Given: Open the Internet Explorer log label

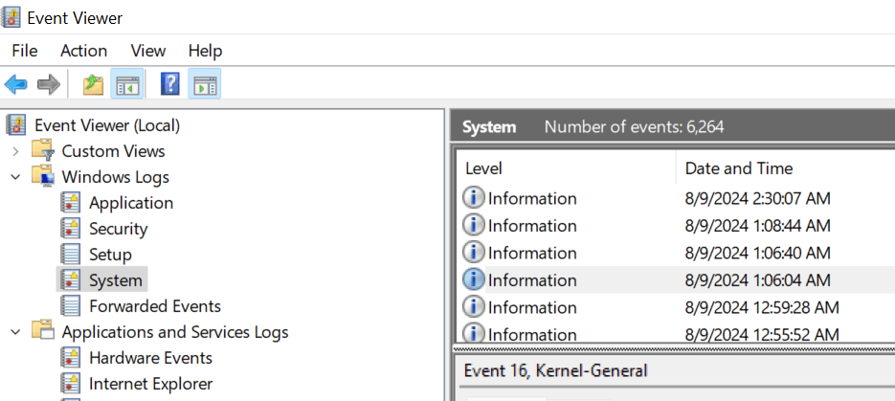Looking at the screenshot, I should point(150,384).
